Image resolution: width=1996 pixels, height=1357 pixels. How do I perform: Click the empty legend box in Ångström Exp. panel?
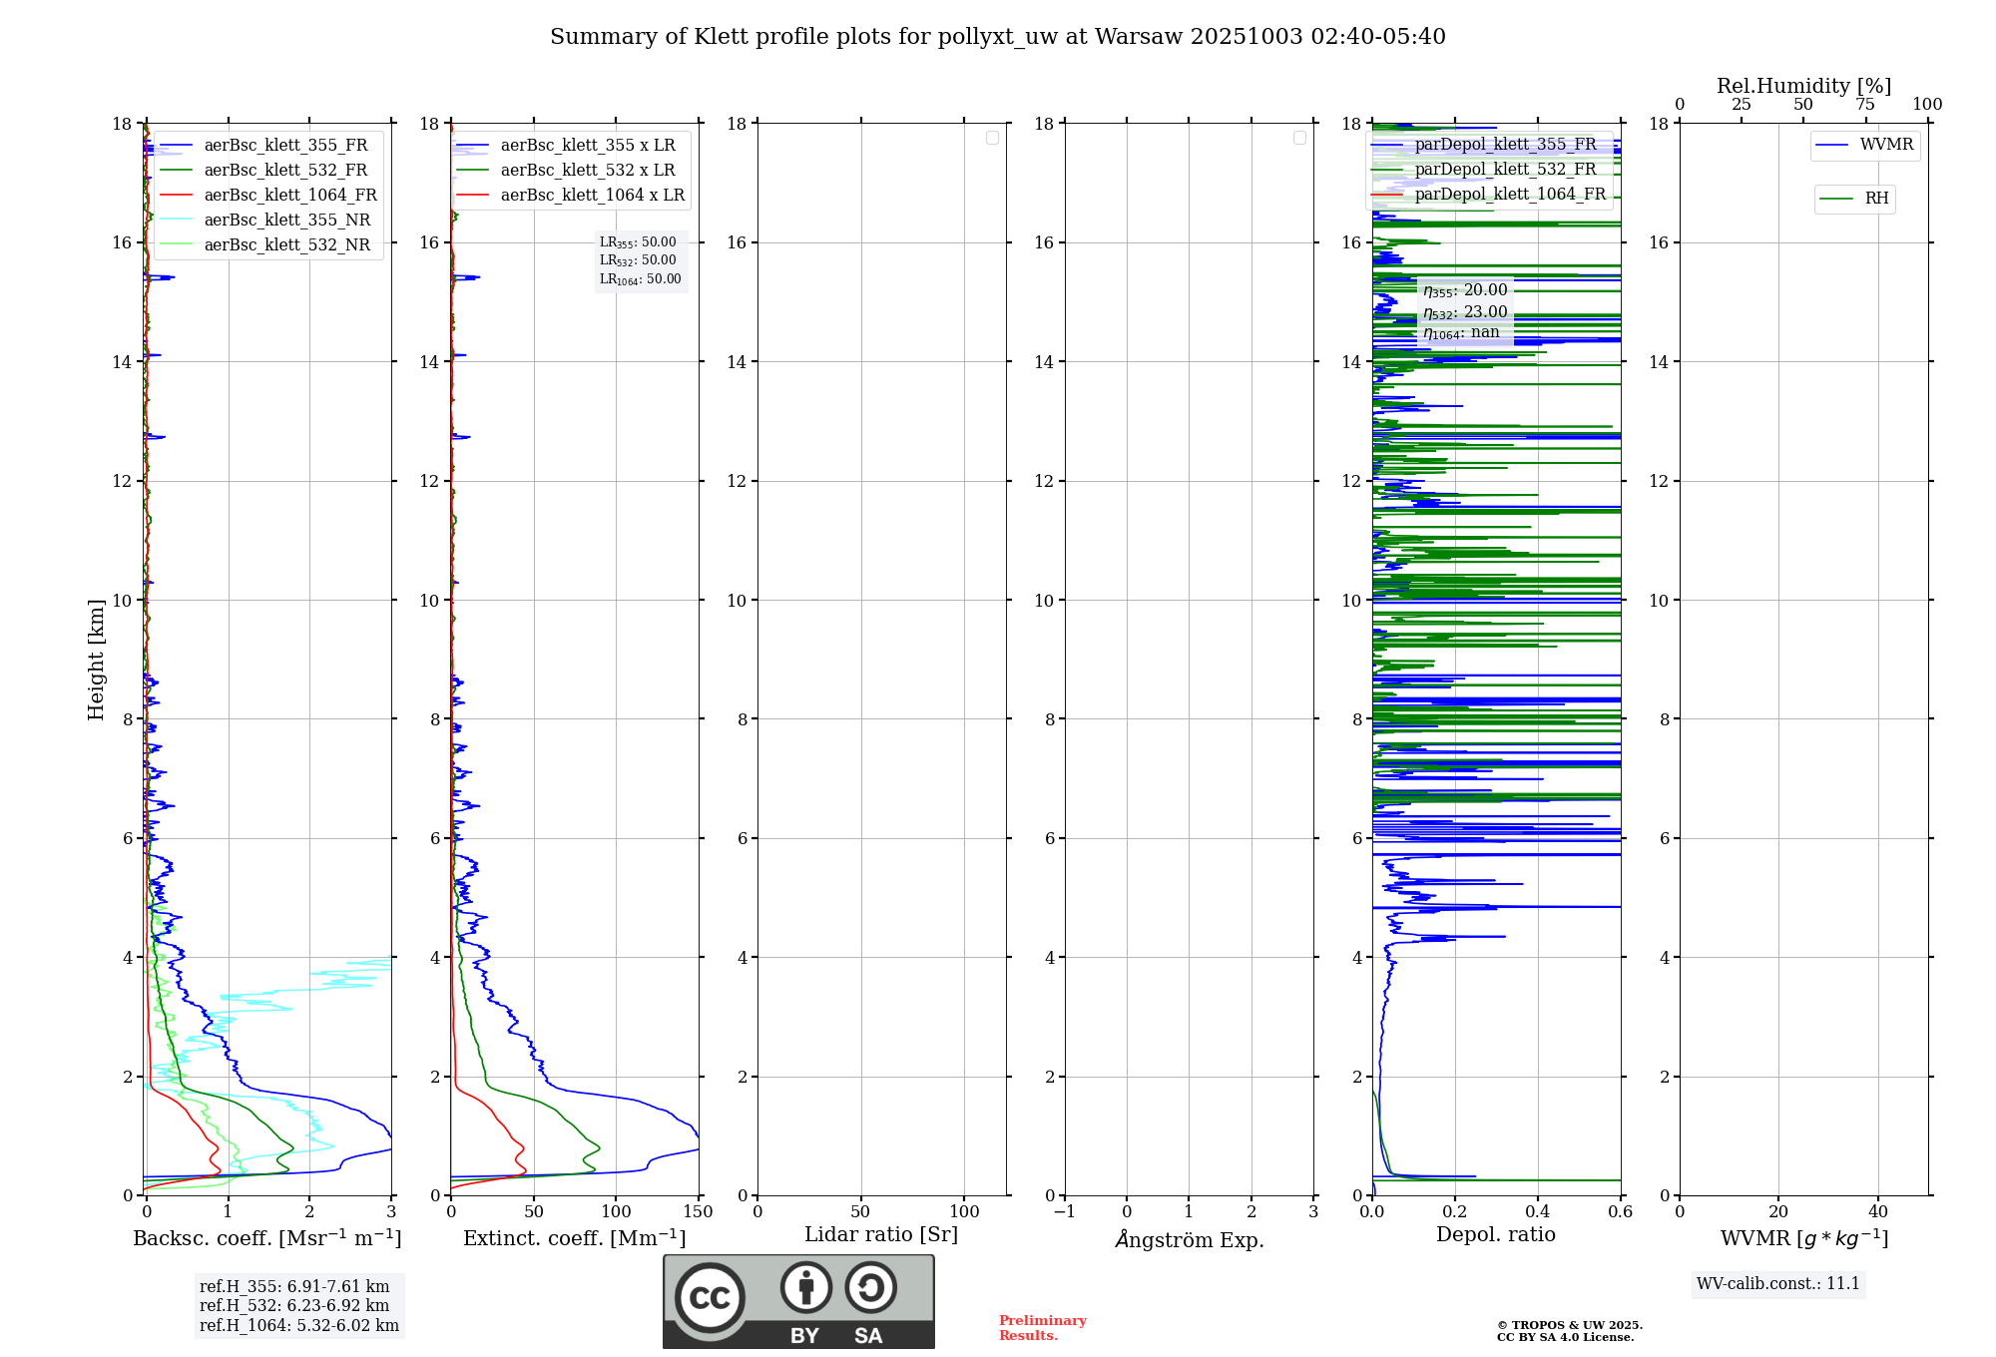(x=1299, y=138)
